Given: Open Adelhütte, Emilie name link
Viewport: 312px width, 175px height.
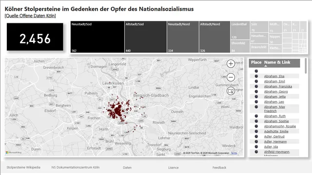Looking at the screenshot, I should tap(276, 131).
